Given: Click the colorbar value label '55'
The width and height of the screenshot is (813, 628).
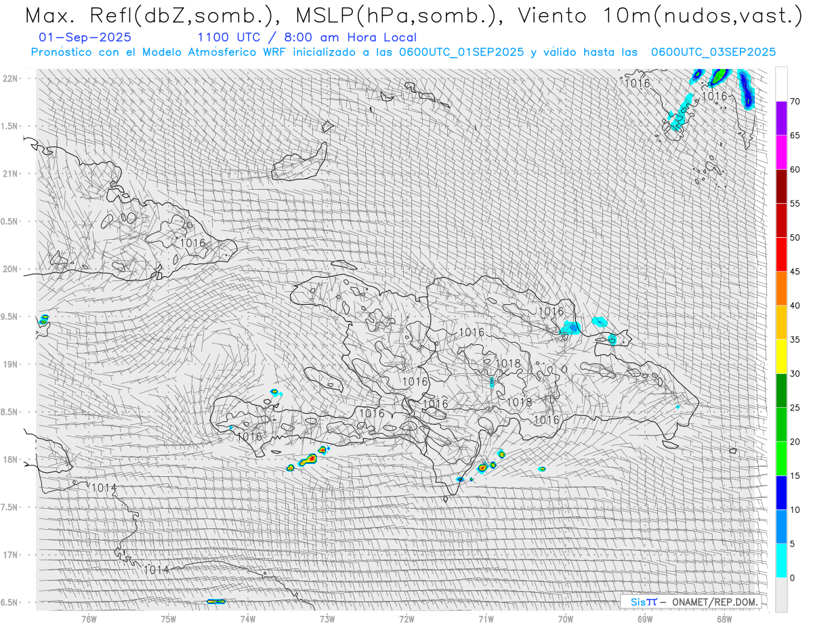Looking at the screenshot, I should pyautogui.click(x=795, y=204).
